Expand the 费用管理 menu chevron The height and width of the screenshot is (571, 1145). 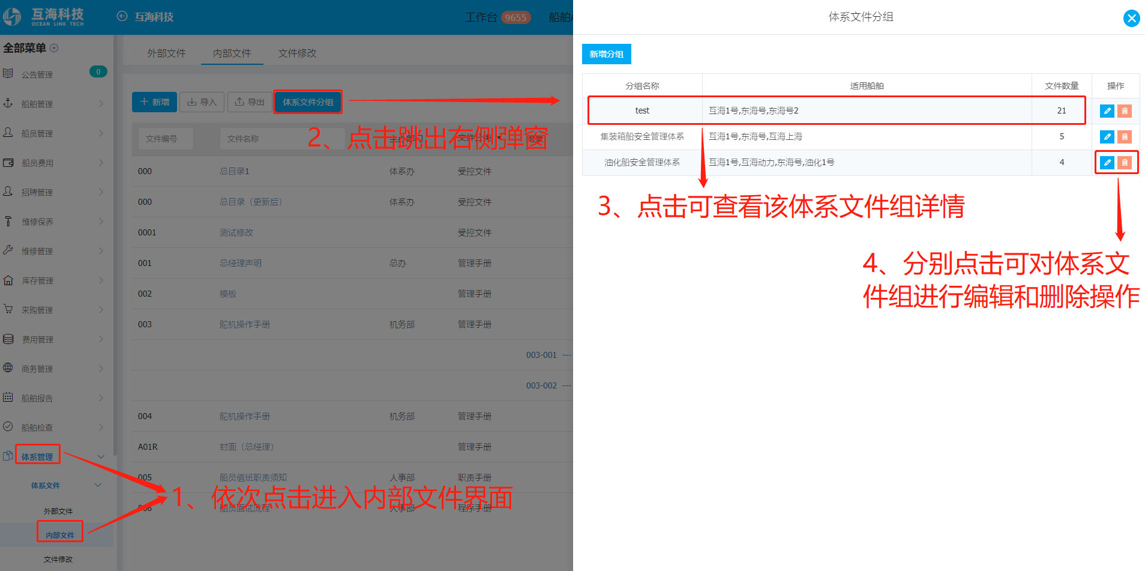click(101, 339)
